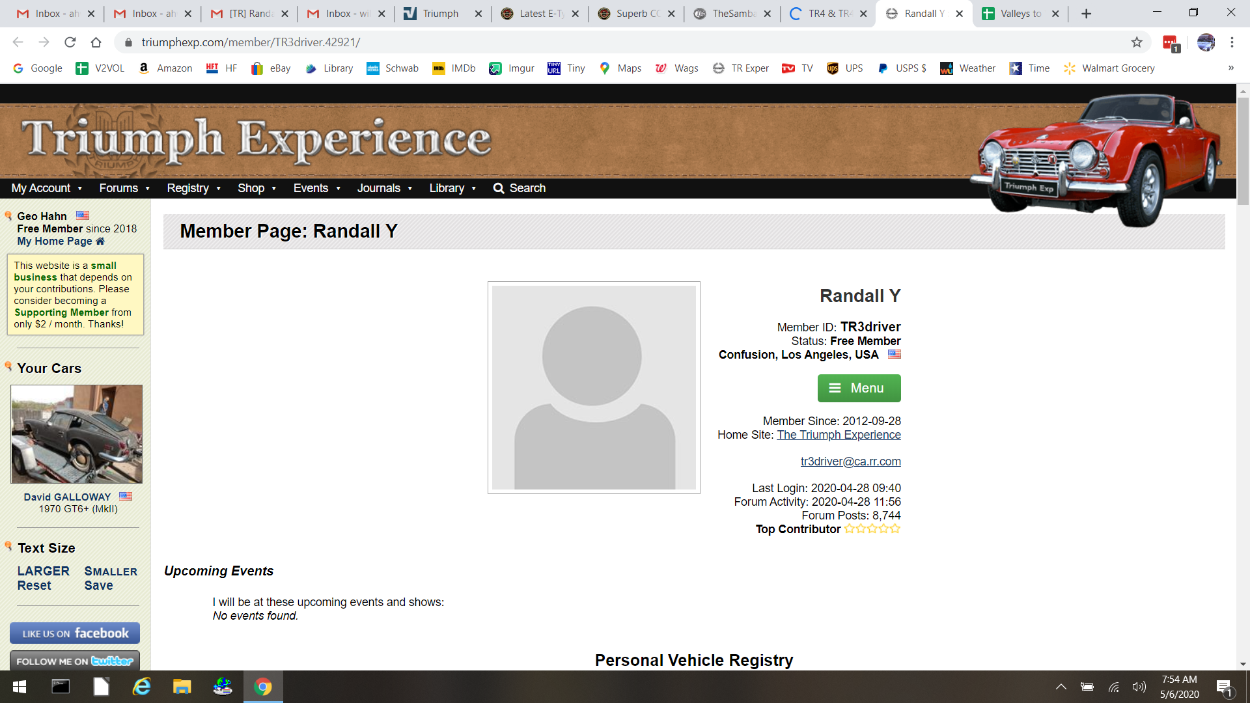Viewport: 1250px width, 703px height.
Task: Reload the page with the refresh icon
Action: [70, 42]
